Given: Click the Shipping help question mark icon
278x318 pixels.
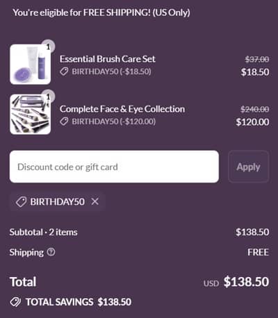Looking at the screenshot, I should coord(51,252).
